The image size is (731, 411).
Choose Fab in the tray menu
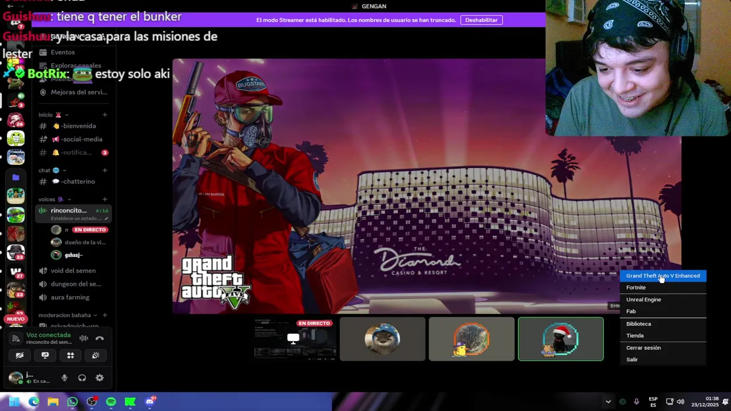pyautogui.click(x=663, y=312)
